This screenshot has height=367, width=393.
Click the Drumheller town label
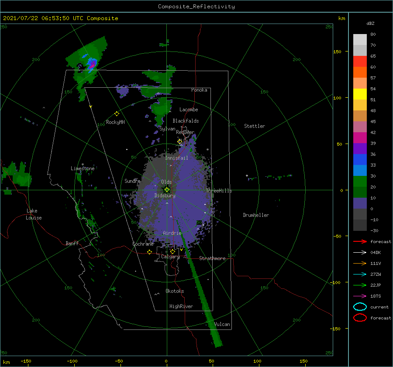click(256, 215)
